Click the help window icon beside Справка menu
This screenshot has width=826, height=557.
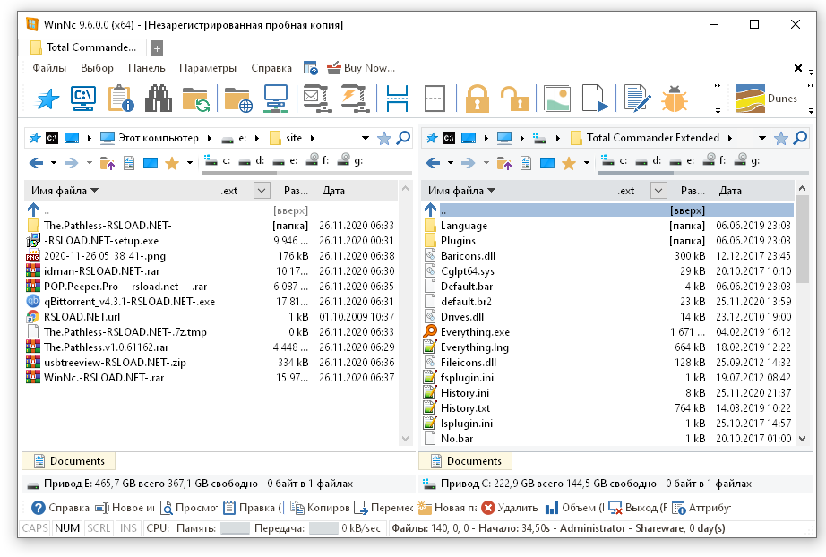[x=310, y=68]
